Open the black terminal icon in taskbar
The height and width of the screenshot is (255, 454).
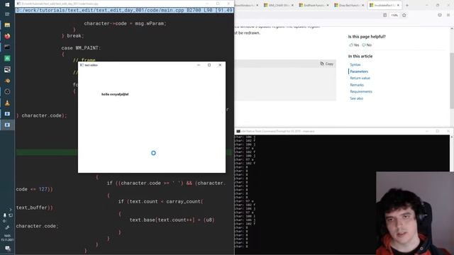(7, 47)
